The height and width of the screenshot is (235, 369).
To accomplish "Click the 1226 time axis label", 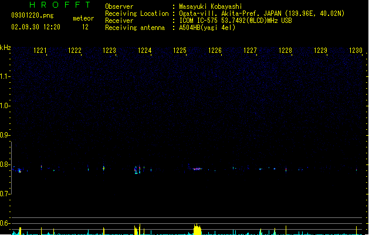I will pyautogui.click(x=215, y=51).
